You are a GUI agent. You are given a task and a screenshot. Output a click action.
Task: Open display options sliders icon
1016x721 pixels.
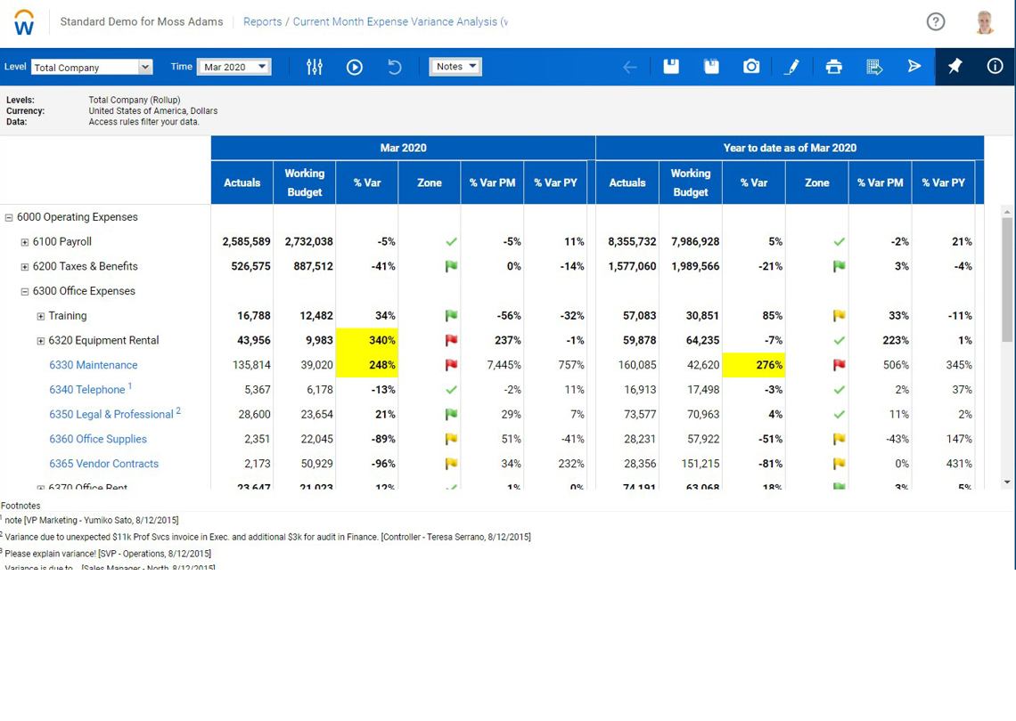click(x=314, y=67)
